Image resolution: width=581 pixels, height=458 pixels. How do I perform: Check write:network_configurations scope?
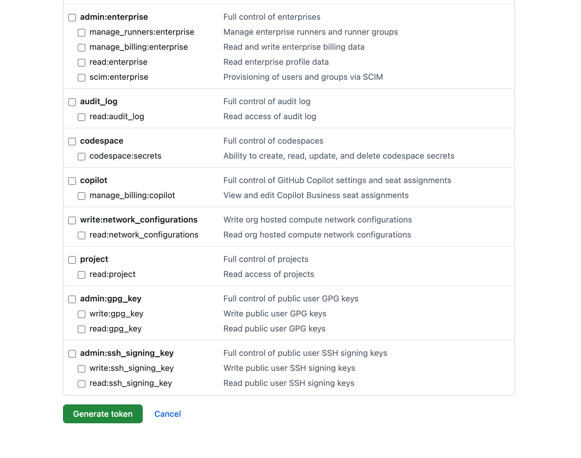coord(72,220)
